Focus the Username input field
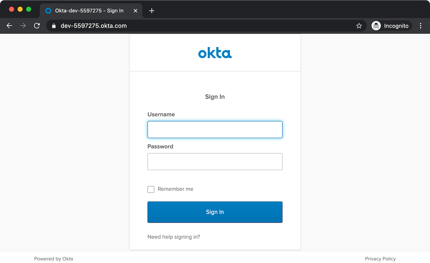 tap(215, 130)
